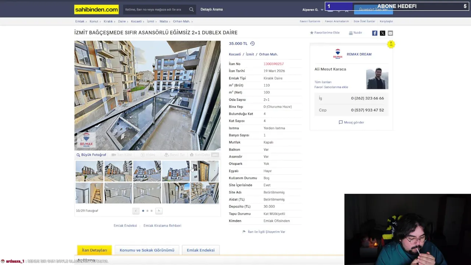
Task: Select Konut breadcrumb
Action: 94,21
